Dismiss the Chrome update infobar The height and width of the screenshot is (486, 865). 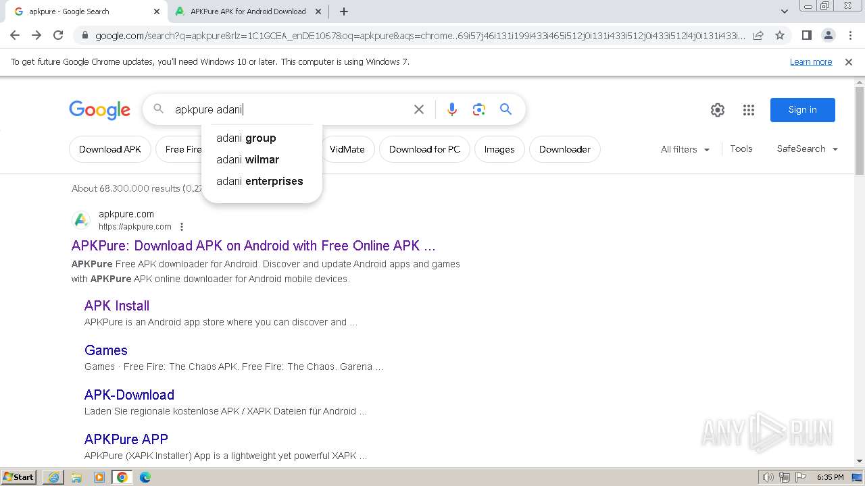[849, 62]
